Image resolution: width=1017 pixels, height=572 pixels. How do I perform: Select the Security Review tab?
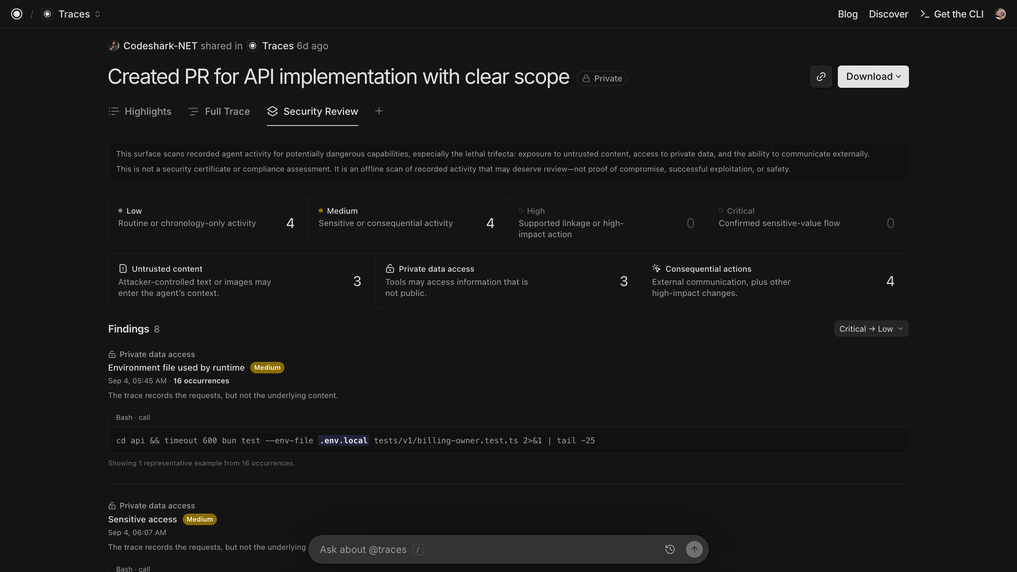[x=313, y=111]
